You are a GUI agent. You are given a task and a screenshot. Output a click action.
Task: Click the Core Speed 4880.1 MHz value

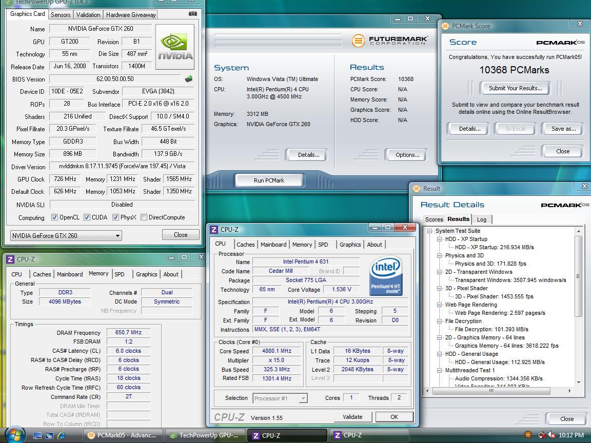coord(277,351)
